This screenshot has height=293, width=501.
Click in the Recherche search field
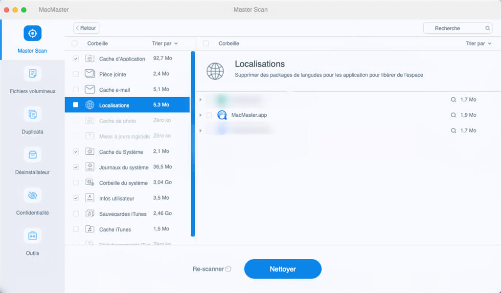(x=457, y=28)
